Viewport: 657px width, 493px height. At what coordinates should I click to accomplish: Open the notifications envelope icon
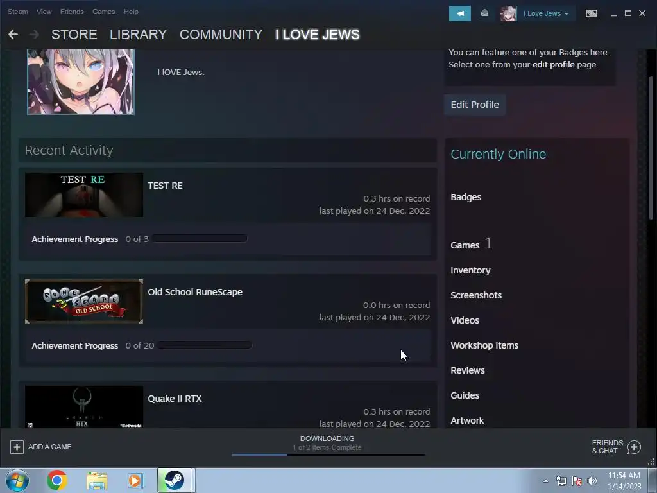tap(484, 13)
